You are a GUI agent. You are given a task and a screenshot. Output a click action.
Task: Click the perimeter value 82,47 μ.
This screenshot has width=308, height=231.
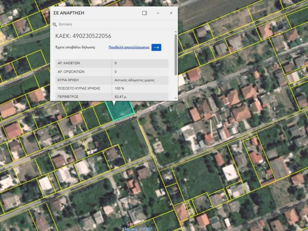pyautogui.click(x=121, y=97)
